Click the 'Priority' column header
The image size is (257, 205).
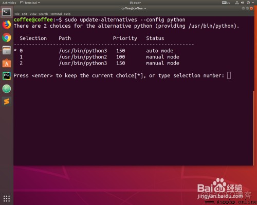[x=125, y=38]
